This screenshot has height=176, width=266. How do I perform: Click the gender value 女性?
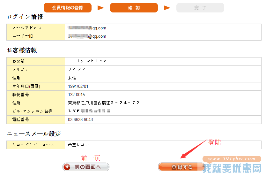(72, 78)
